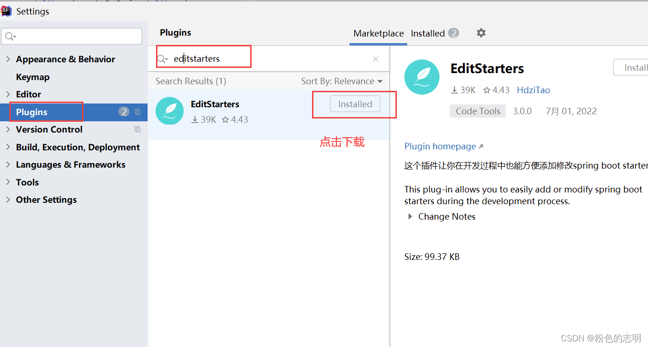This screenshot has width=648, height=347.
Task: Switch to the Installed tab
Action: (427, 33)
